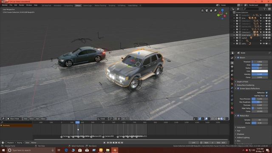Open the Render properties tab
Screen dimensions: 272x153
pos(232,63)
